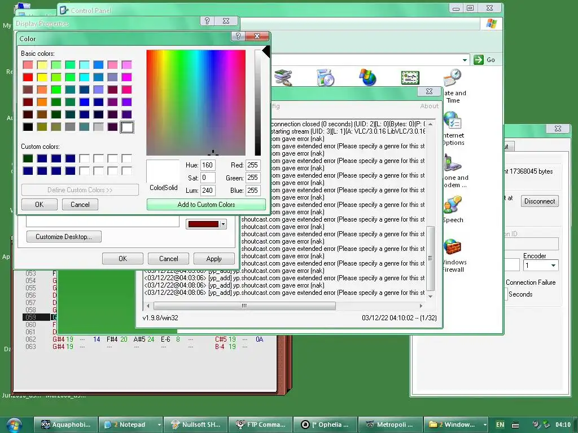Switch to Metropoli... taskbar item

390,425
